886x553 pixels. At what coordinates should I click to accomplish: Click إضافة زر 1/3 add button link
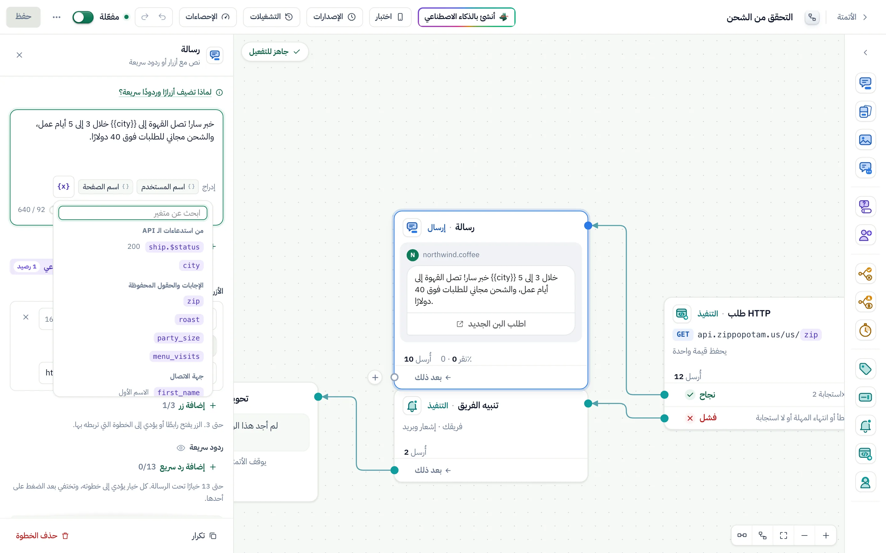[x=189, y=405]
